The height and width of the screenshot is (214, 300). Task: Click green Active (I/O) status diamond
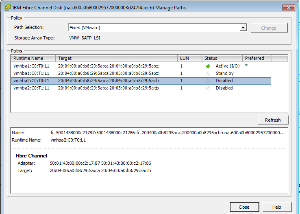[208, 66]
